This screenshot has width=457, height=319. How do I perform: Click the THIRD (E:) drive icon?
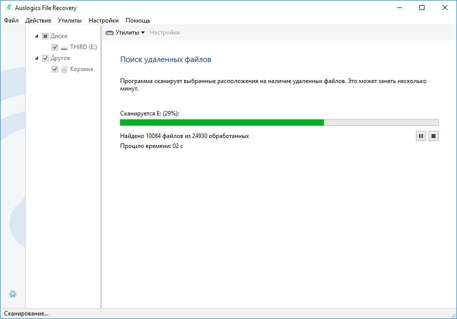[64, 47]
